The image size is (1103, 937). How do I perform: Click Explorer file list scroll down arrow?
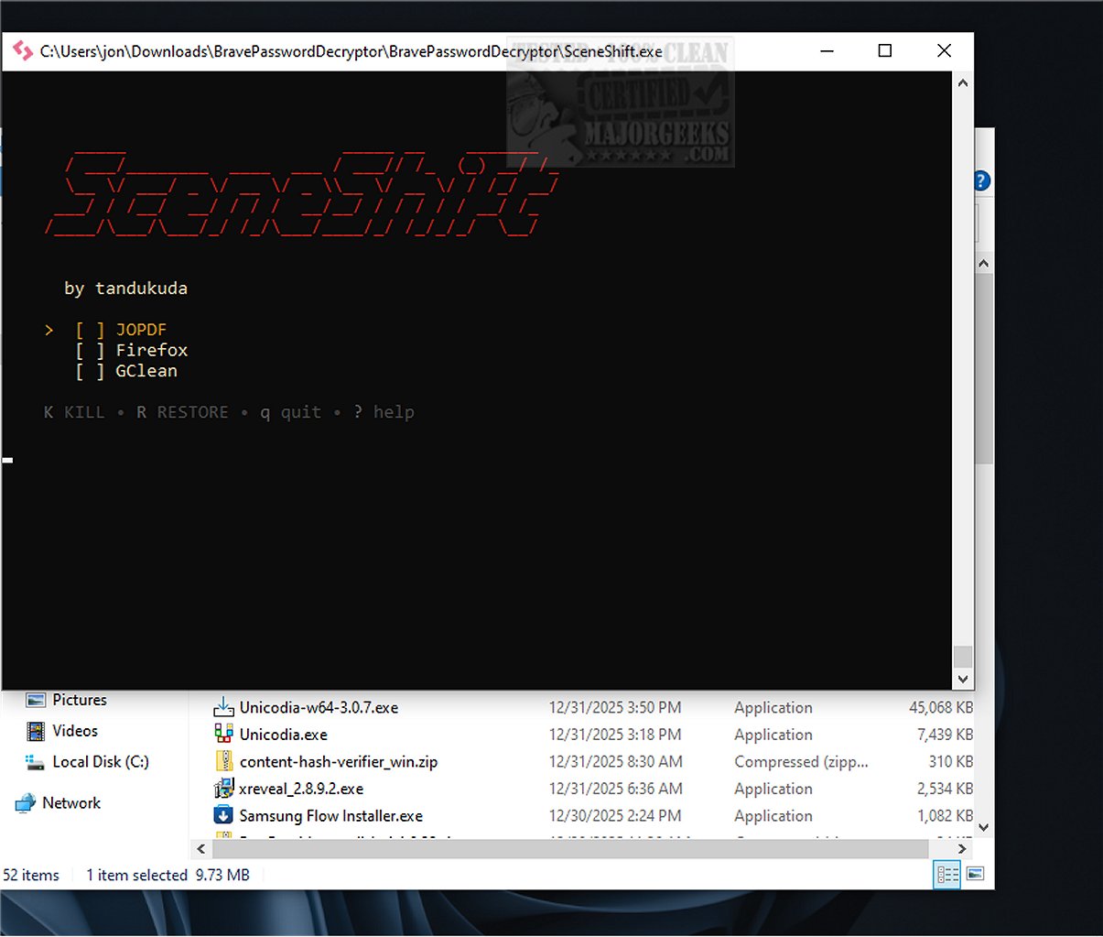pyautogui.click(x=984, y=827)
